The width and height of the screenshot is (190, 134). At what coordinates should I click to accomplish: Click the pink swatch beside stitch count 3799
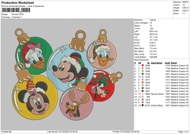tap(142, 68)
